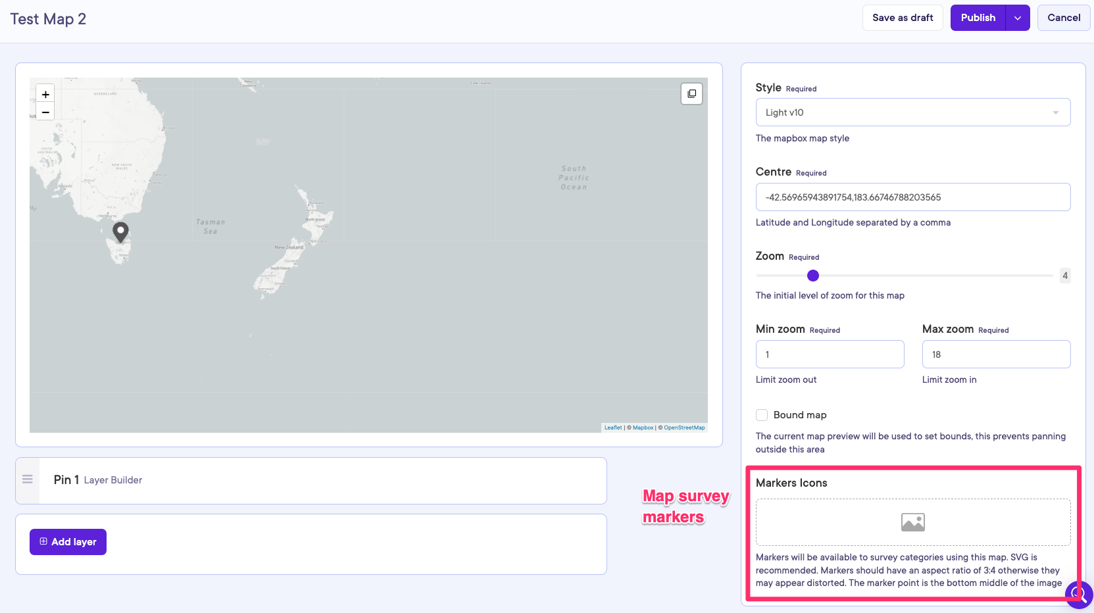Click the location pin marker on Tasmania
Viewport: 1094px width, 613px height.
pos(120,232)
